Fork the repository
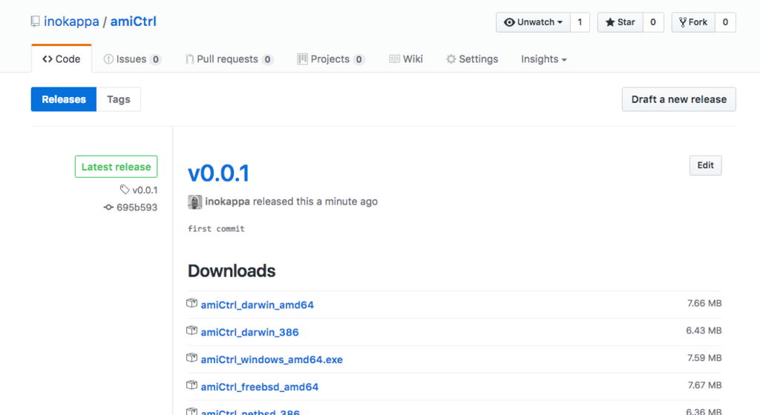Image resolution: width=760 pixels, height=415 pixels. 693,22
